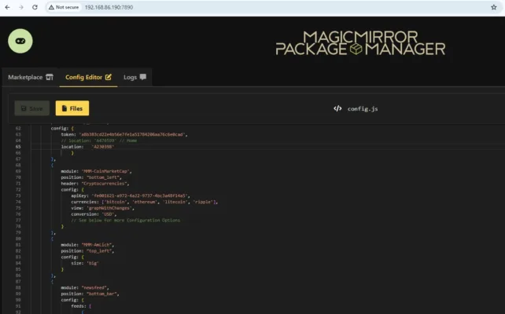505x314 pixels.
Task: Select the Config Editor tab
Action: (88, 77)
